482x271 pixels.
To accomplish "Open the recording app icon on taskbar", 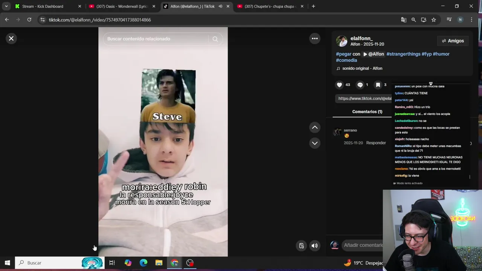I will (190, 263).
